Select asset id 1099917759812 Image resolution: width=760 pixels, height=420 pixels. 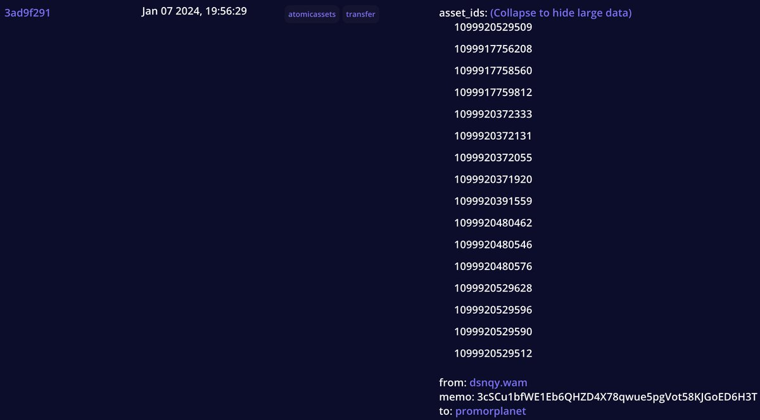pyautogui.click(x=493, y=92)
